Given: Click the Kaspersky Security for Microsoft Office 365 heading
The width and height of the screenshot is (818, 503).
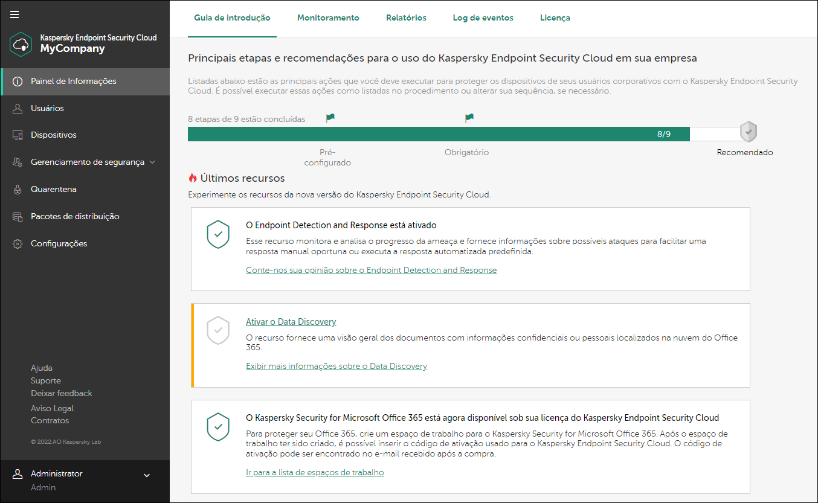Looking at the screenshot, I should tap(483, 418).
